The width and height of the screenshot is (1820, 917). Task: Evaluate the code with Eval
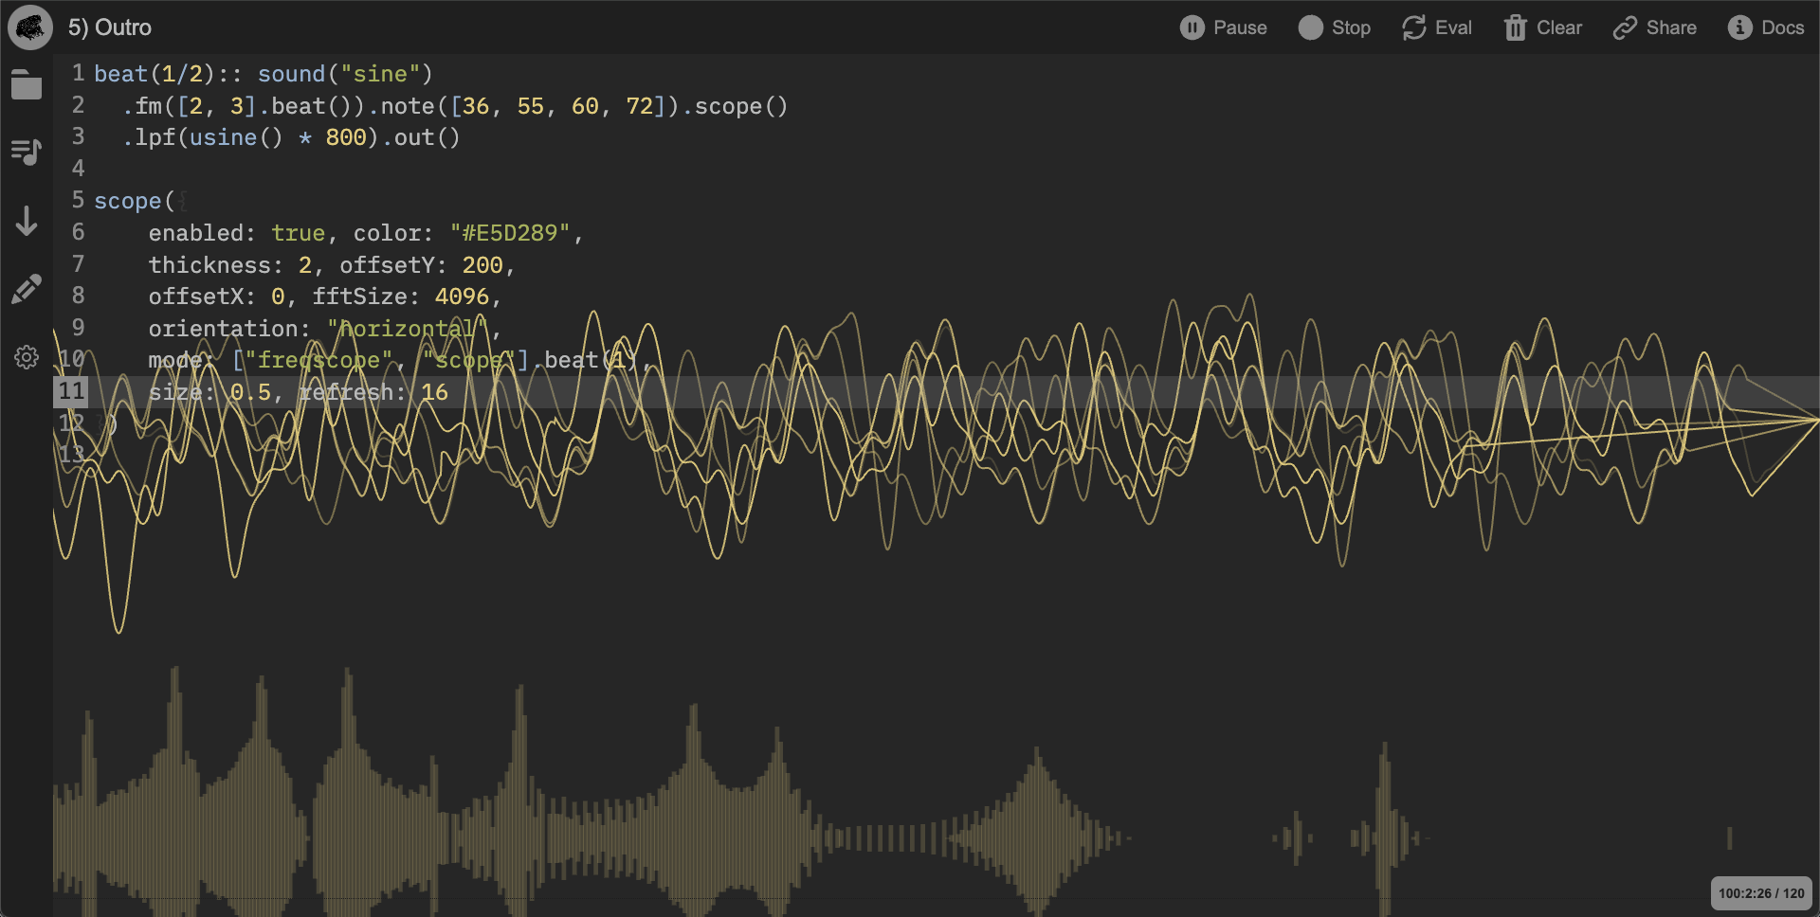1437,27
